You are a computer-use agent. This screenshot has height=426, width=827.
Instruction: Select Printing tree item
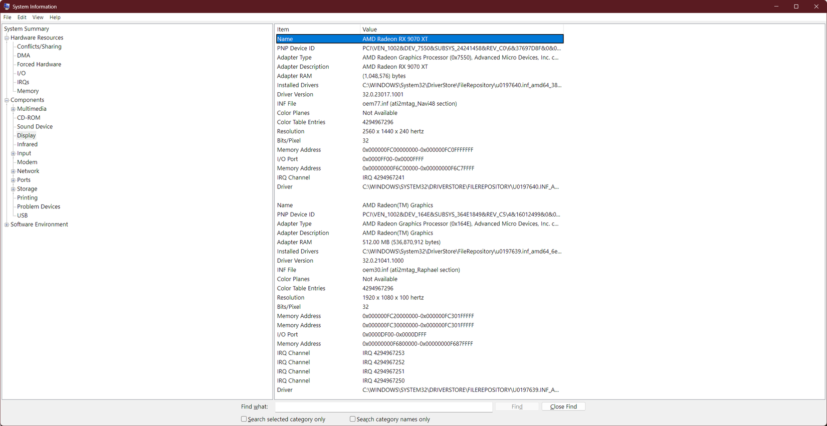[x=27, y=198]
